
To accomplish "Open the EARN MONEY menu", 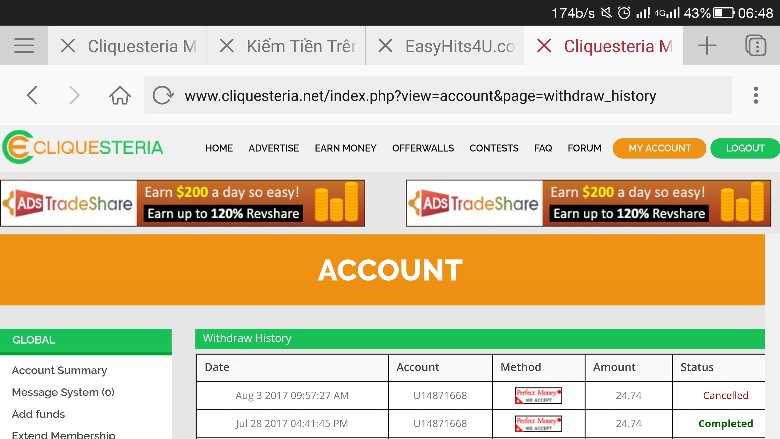I will click(x=346, y=148).
